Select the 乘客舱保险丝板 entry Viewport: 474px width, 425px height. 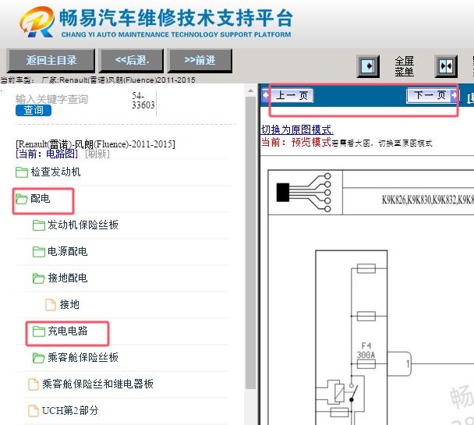pyautogui.click(x=83, y=358)
